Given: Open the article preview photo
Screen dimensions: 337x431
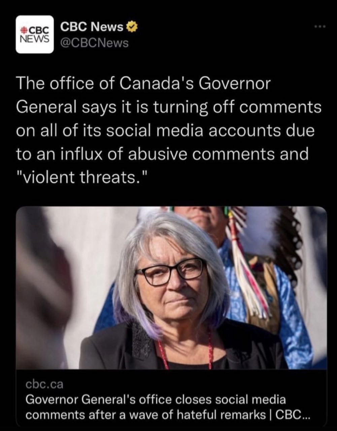Looking at the screenshot, I should click(171, 288).
